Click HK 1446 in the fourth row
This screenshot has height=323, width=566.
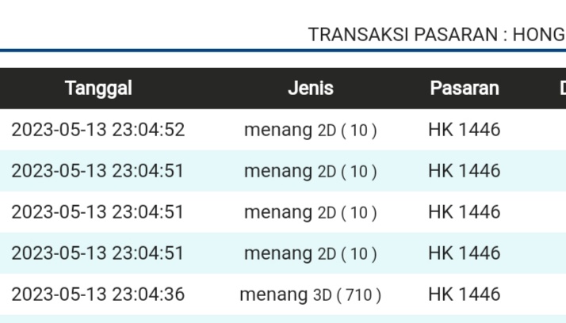click(x=464, y=253)
